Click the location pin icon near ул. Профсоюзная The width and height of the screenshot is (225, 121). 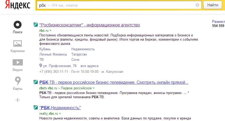(41, 65)
